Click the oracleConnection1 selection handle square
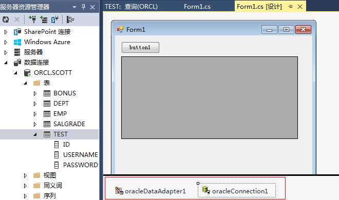Viewport: 339px width, 200px height. click(x=198, y=184)
